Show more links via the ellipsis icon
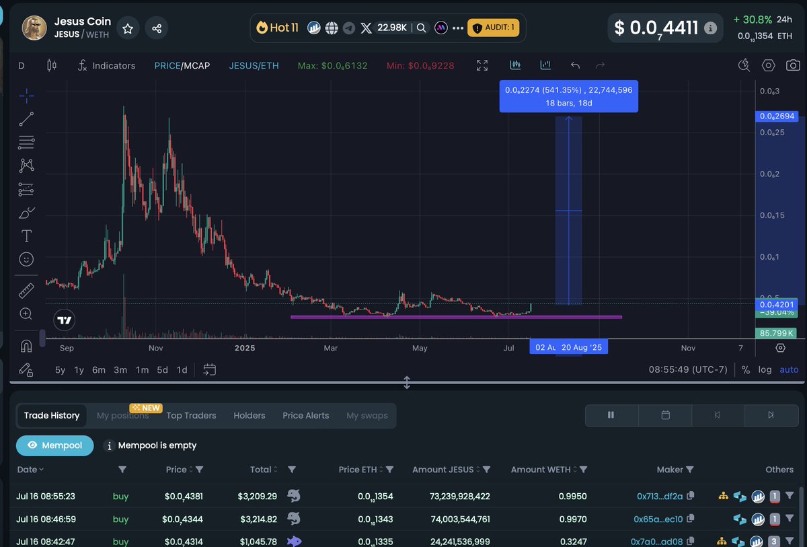Screen dimensions: 807x547 coord(458,28)
